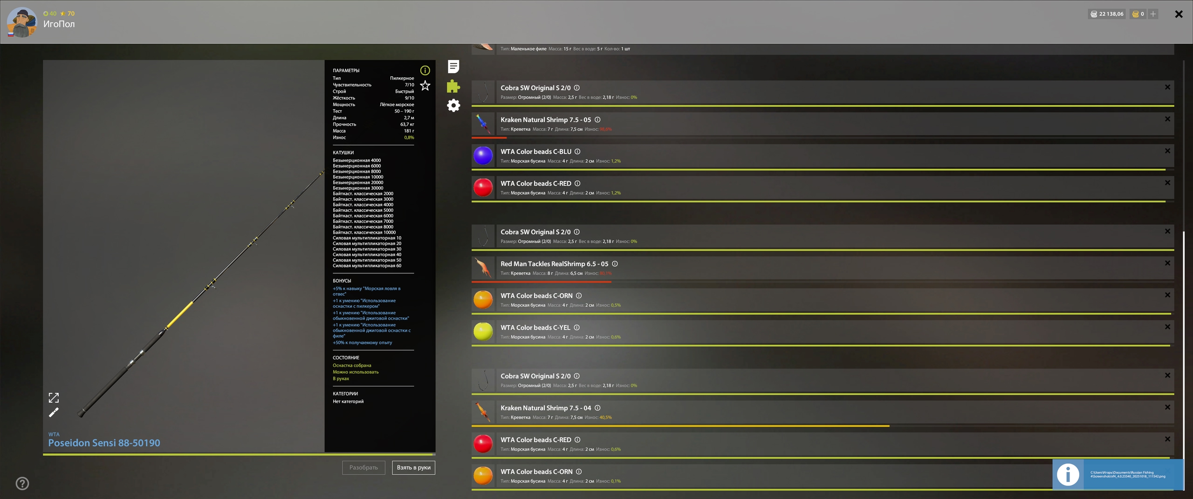Image resolution: width=1193 pixels, height=499 pixels.
Task: Open the screenshot saved notification
Action: [x=1118, y=474]
